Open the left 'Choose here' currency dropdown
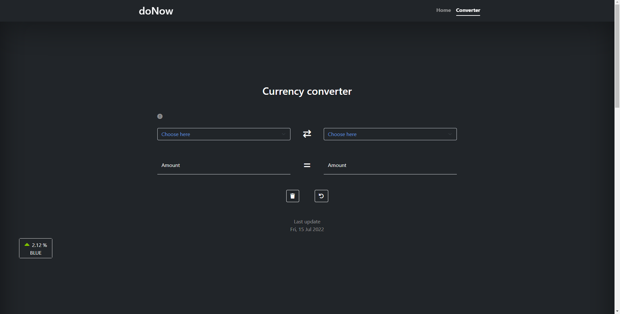The width and height of the screenshot is (620, 314). (x=223, y=134)
